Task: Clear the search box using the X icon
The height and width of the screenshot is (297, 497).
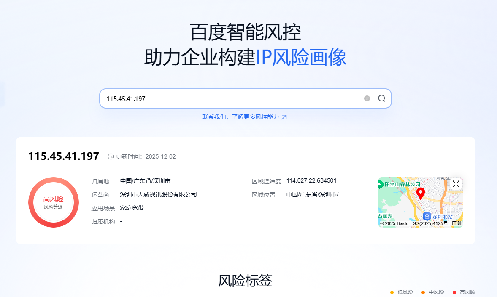Action: coord(367,98)
